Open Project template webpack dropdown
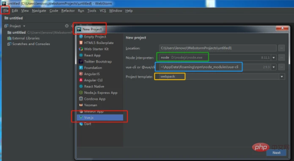Screen dimensions: 294x161 tap(222, 77)
